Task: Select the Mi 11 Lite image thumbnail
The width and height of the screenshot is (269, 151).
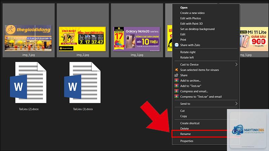Action: (x=254, y=39)
